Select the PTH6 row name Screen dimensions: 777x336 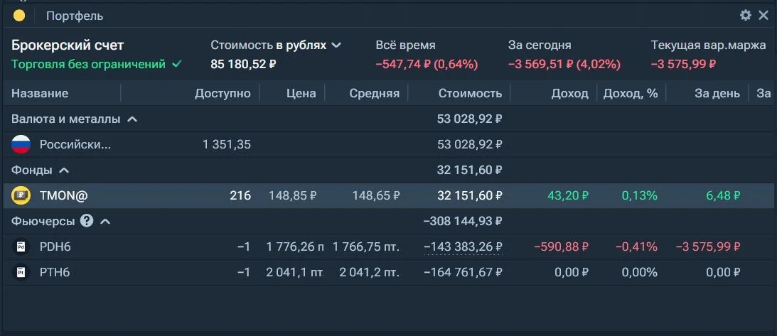click(x=55, y=272)
